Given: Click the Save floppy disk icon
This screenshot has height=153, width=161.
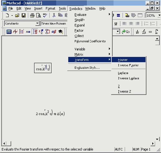Looking at the screenshot, I should 24,15.
